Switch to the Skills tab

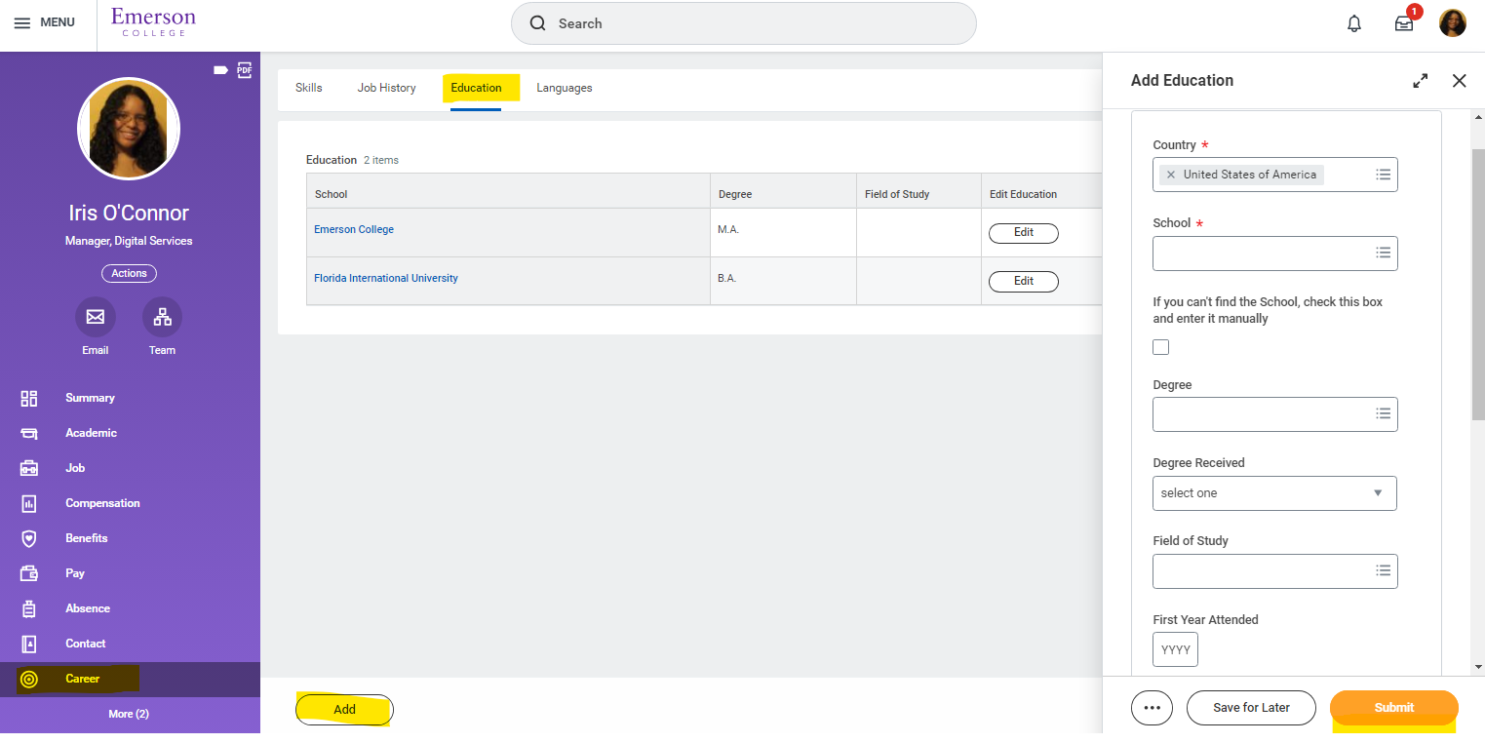click(308, 88)
